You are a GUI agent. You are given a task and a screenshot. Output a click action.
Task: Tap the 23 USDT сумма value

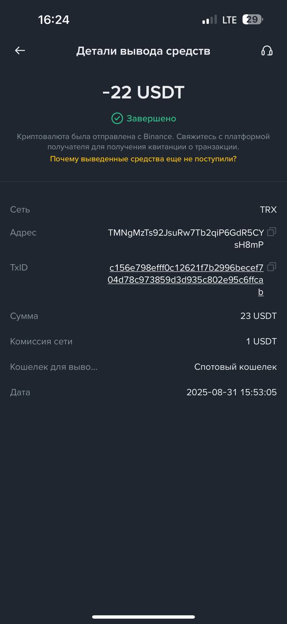[x=258, y=316]
